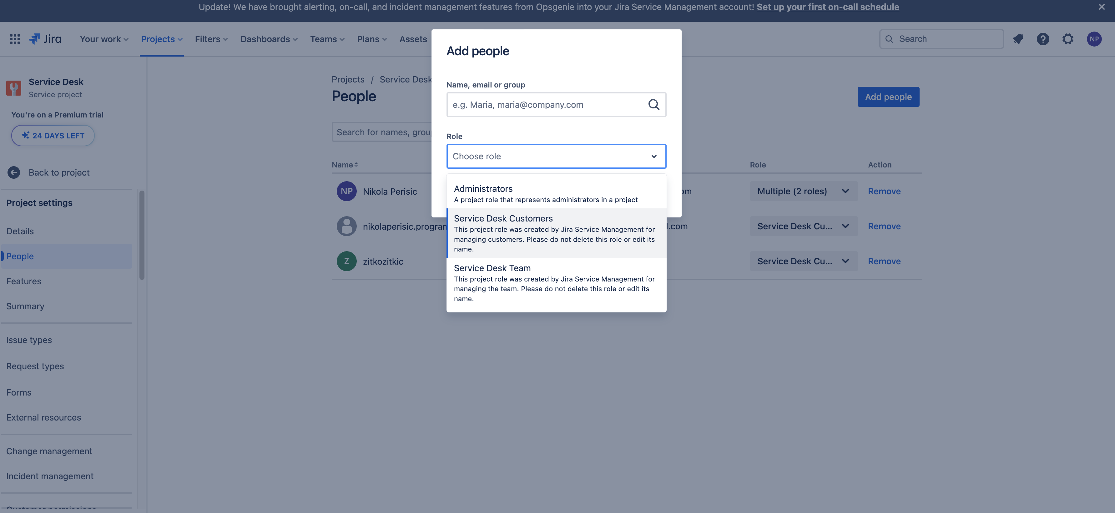Expand the role selector for Nikola Perisic
1115x513 pixels.
[845, 191]
